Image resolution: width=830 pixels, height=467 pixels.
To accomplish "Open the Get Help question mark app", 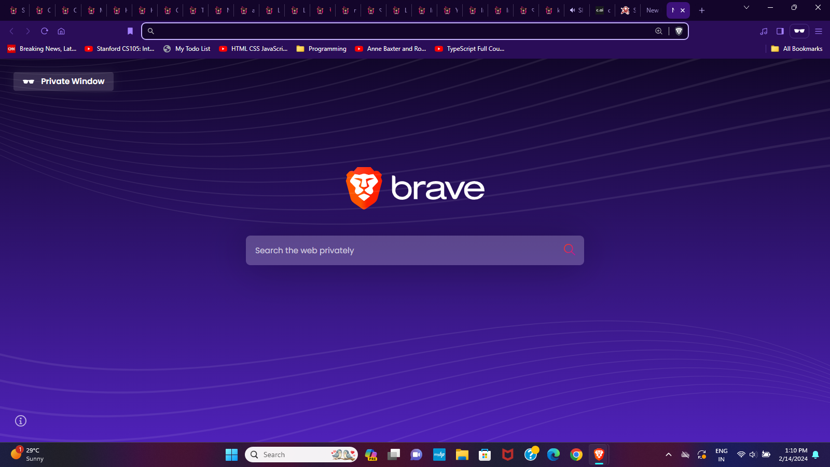I will [x=531, y=455].
